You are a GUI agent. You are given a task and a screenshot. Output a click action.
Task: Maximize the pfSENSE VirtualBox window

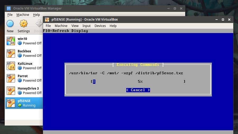pos(223,19)
